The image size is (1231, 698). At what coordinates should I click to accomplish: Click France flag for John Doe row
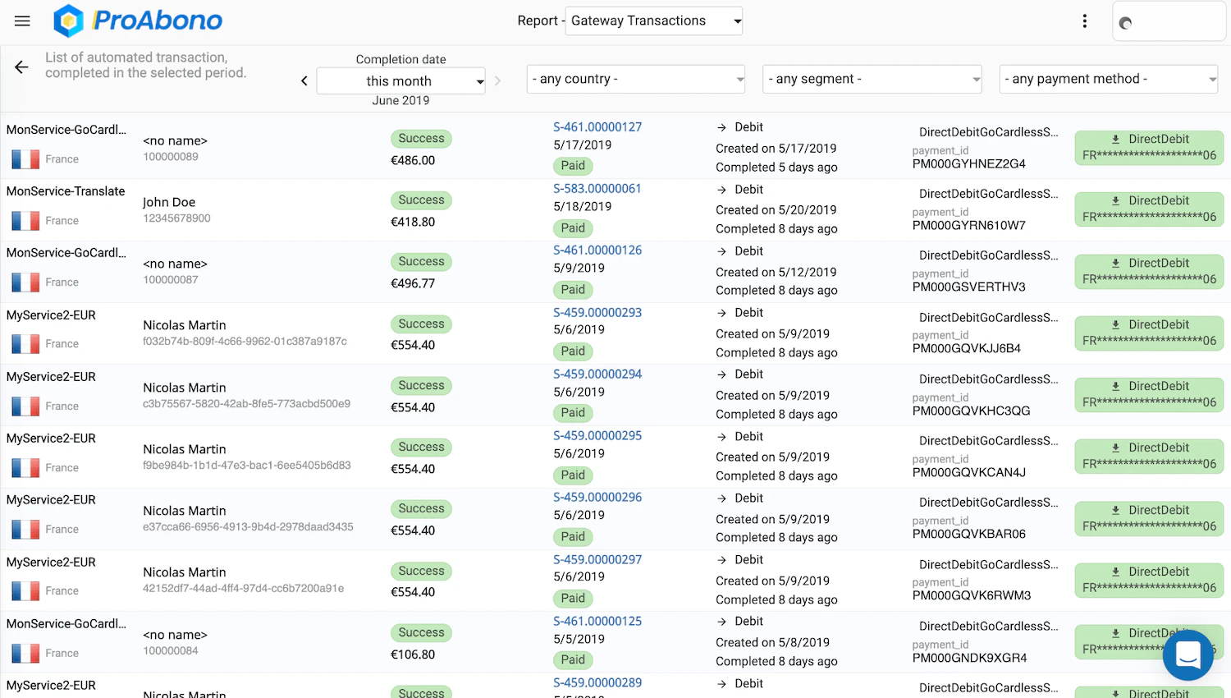pyautogui.click(x=25, y=221)
